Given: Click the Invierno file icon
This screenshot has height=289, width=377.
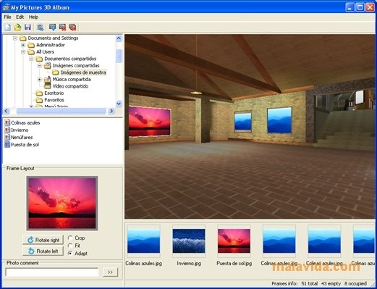Looking at the screenshot, I should (x=7, y=130).
